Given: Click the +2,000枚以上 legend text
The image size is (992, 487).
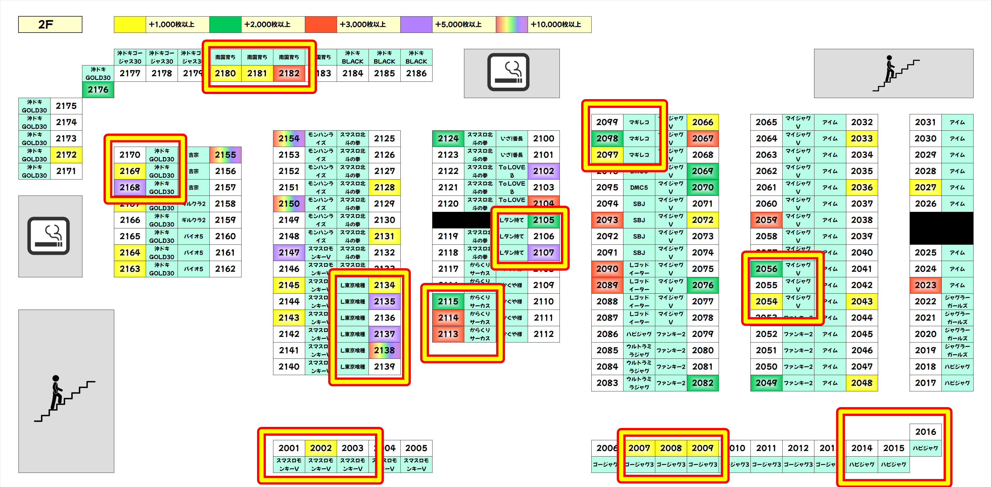Looking at the screenshot, I should click(267, 24).
